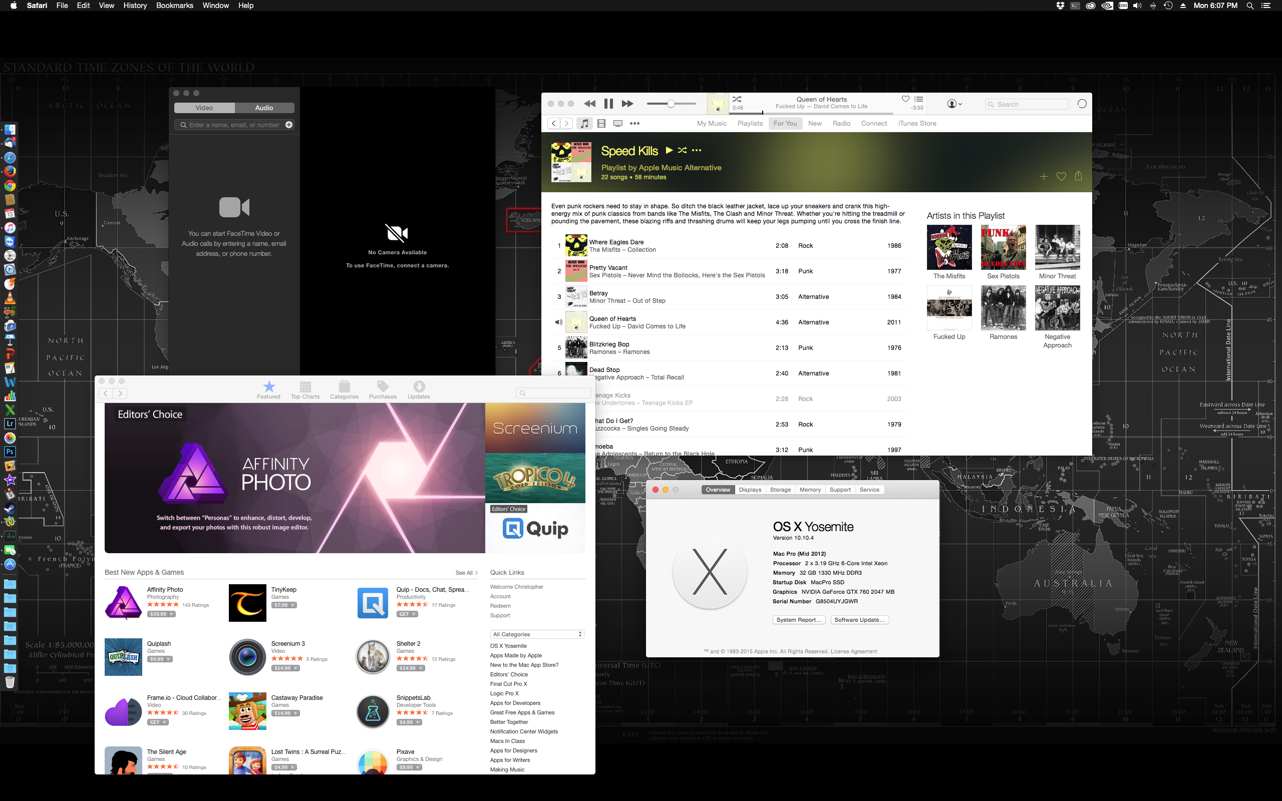Open the Redeem quick link
The height and width of the screenshot is (801, 1282).
coord(501,606)
